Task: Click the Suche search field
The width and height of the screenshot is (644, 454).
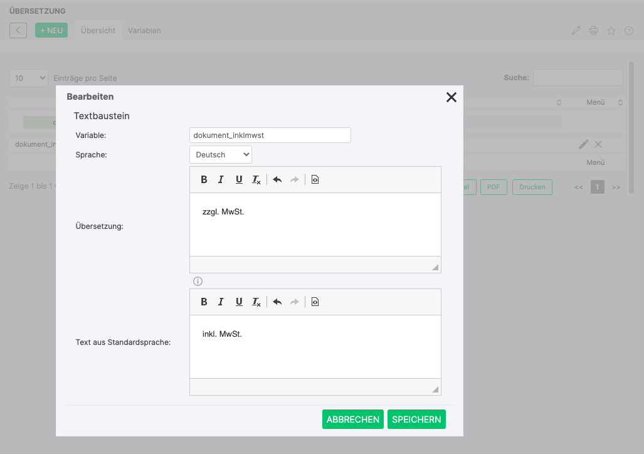Action: pos(578,78)
